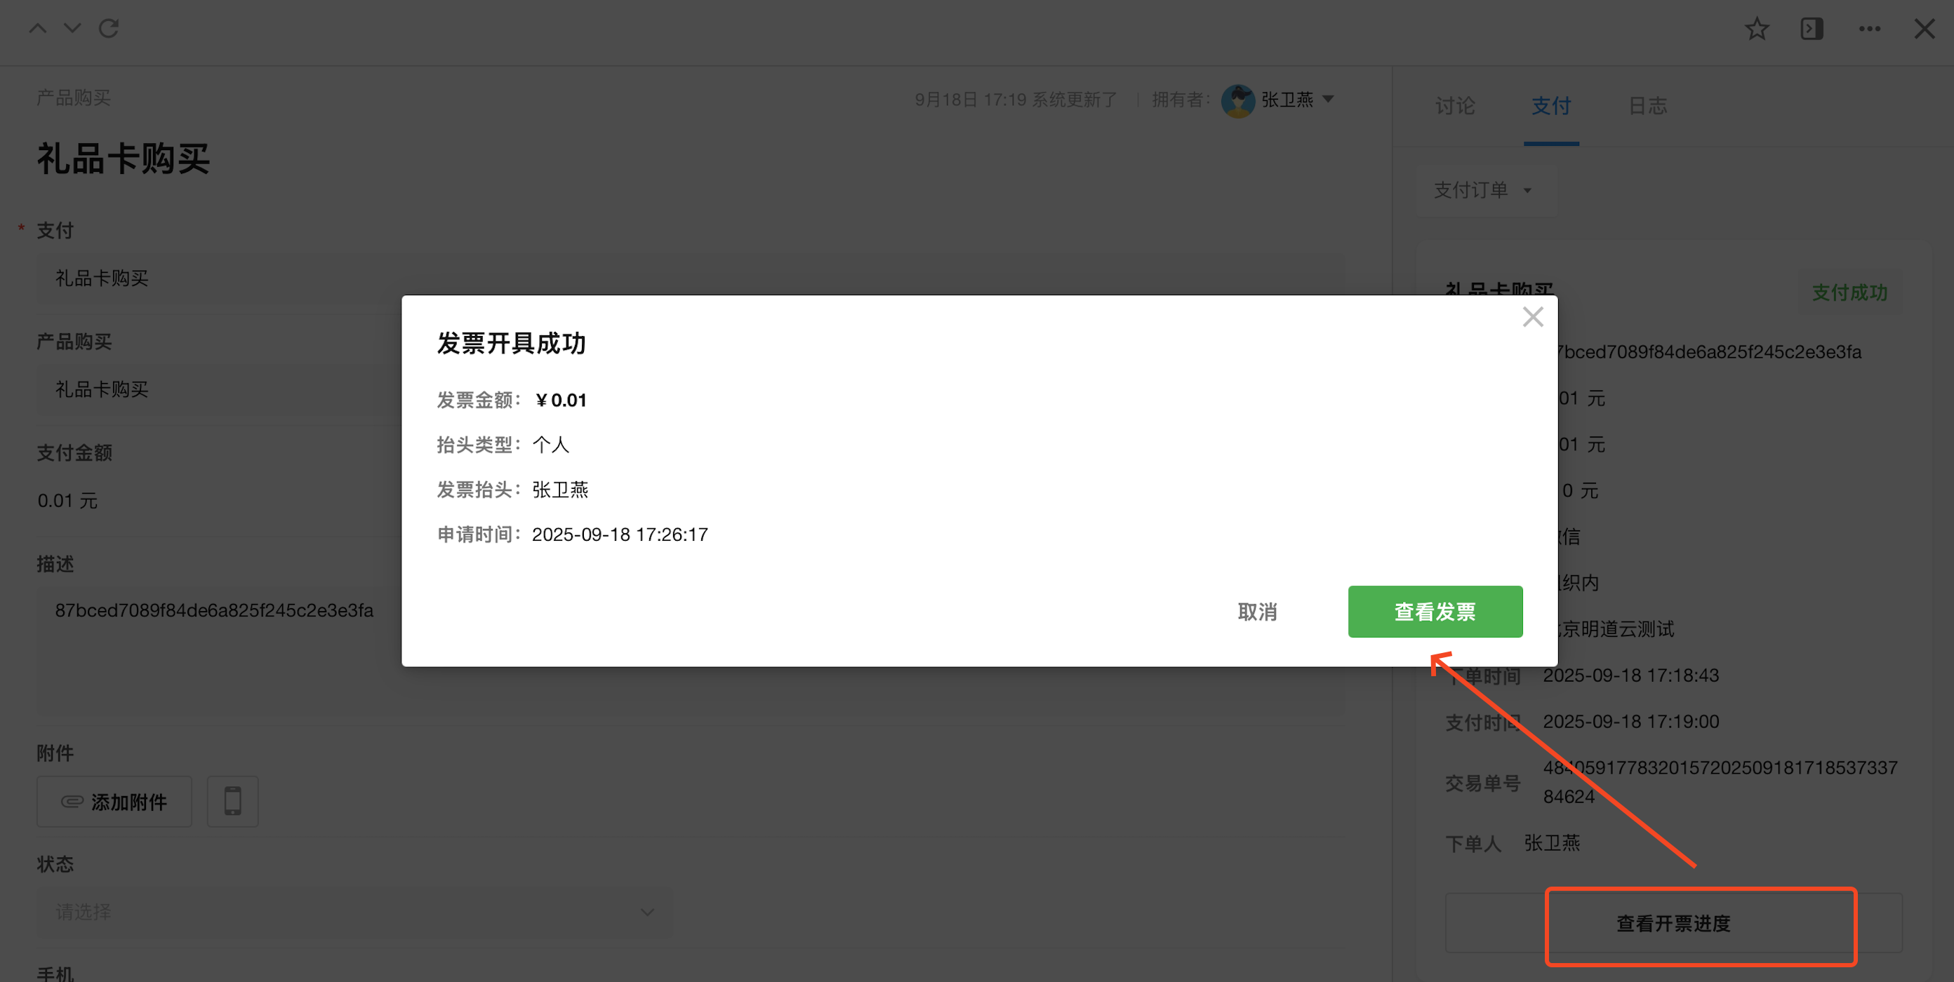The height and width of the screenshot is (982, 1954).
Task: Open the 支付订单 dropdown filter
Action: tap(1484, 189)
